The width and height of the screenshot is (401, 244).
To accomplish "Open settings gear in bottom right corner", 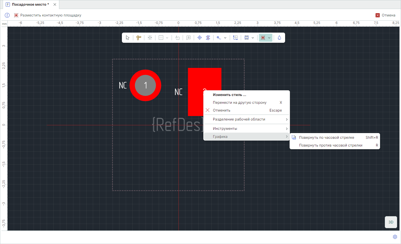I will click(x=395, y=237).
